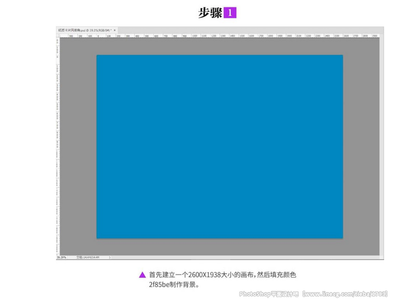411x302 pixels.
Task: Click the zoom percentage field in status bar
Action: 62,258
